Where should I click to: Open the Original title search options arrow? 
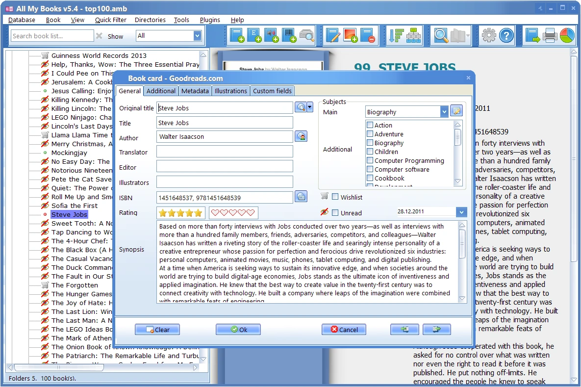(x=310, y=107)
